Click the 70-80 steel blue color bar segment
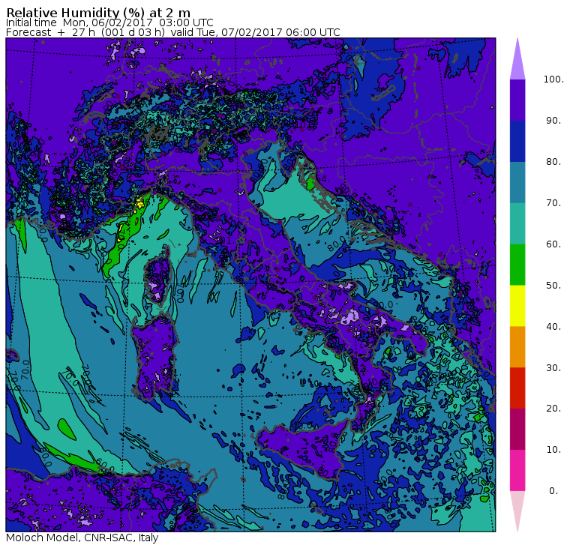The height and width of the screenshot is (548, 570). (517, 182)
